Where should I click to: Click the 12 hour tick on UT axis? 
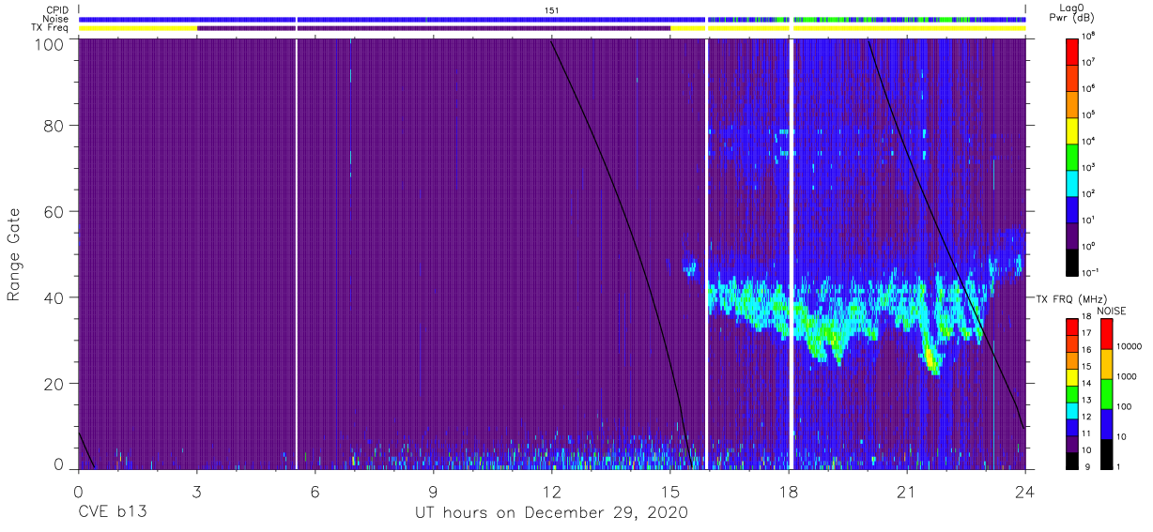pos(552,491)
